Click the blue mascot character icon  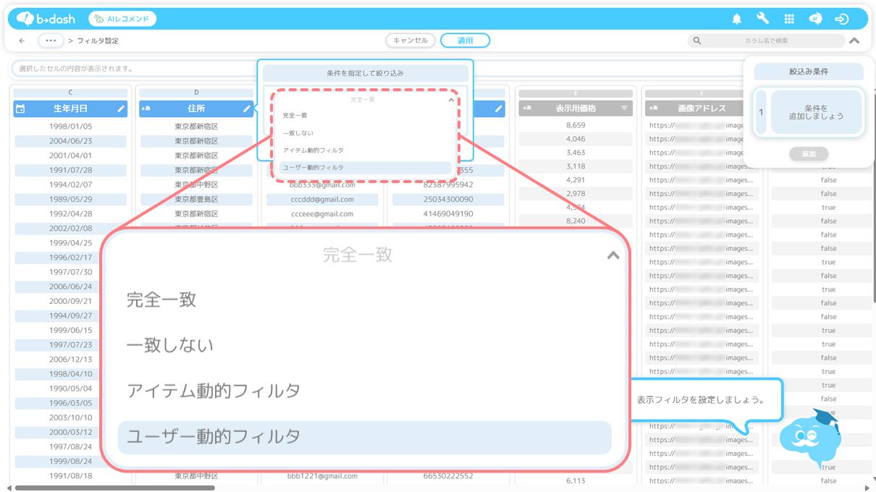811,436
